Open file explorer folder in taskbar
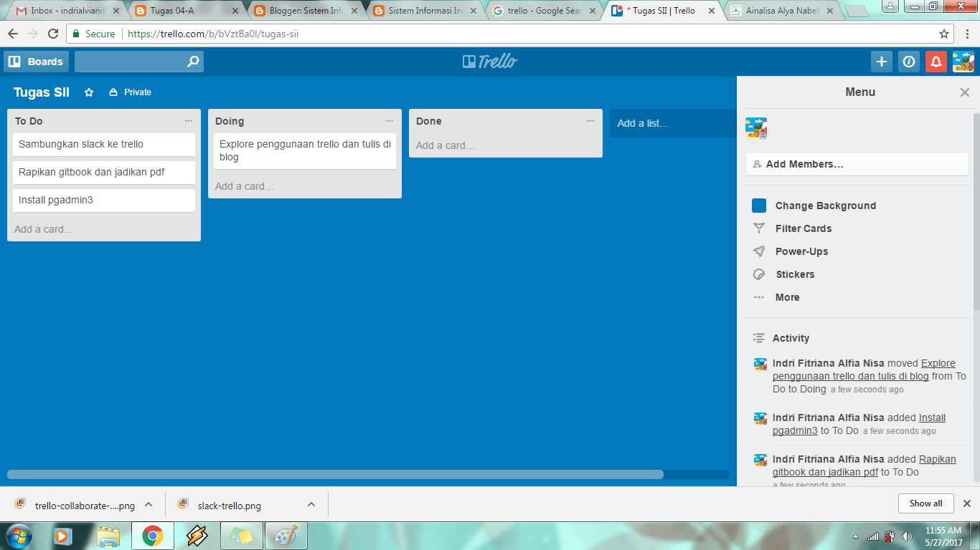This screenshot has width=980, height=550. [x=108, y=536]
